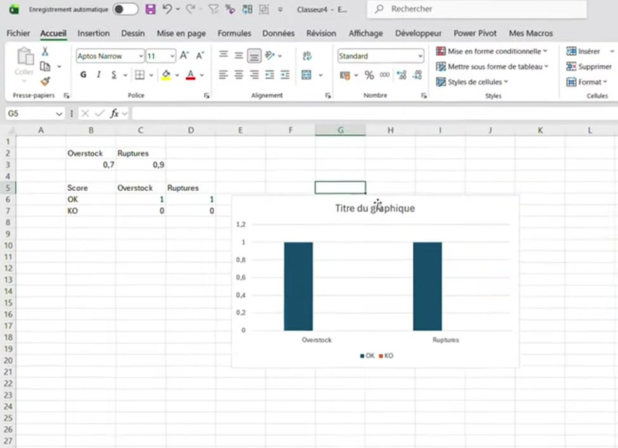This screenshot has height=448, width=618.
Task: Toggle bottom vertical alignment button
Action: (254, 56)
